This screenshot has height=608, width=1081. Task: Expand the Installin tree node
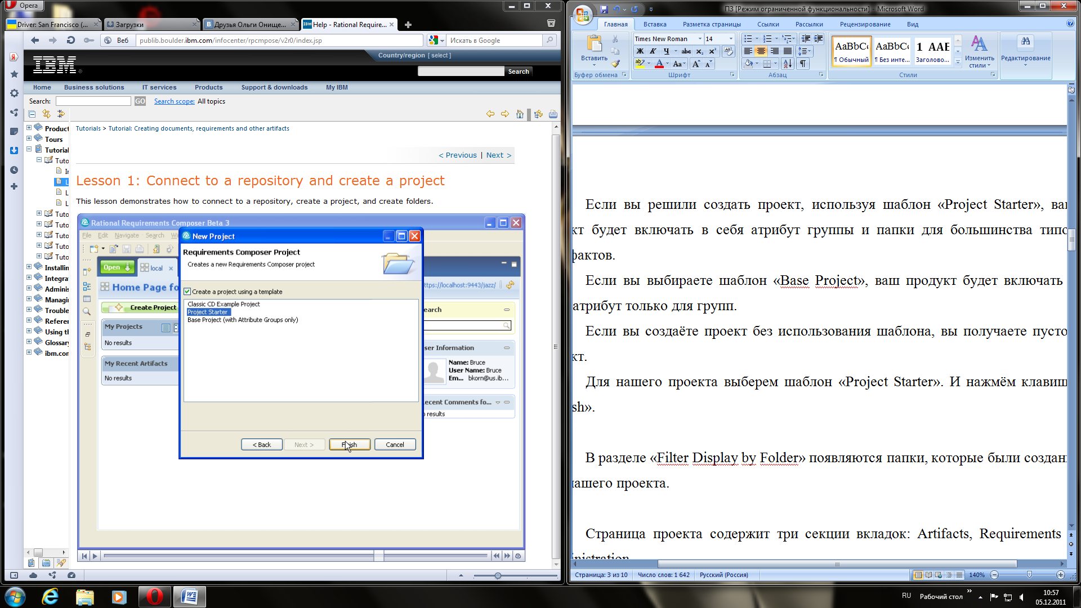(29, 267)
